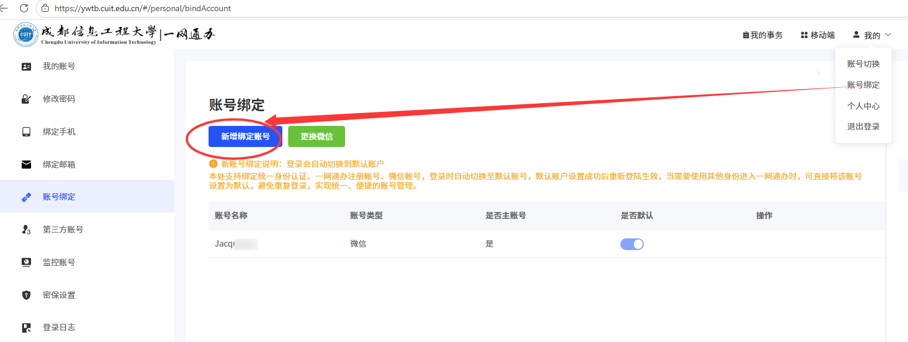This screenshot has height=342, width=908.
Task: Reload the page with browser refresh button
Action: (24, 8)
